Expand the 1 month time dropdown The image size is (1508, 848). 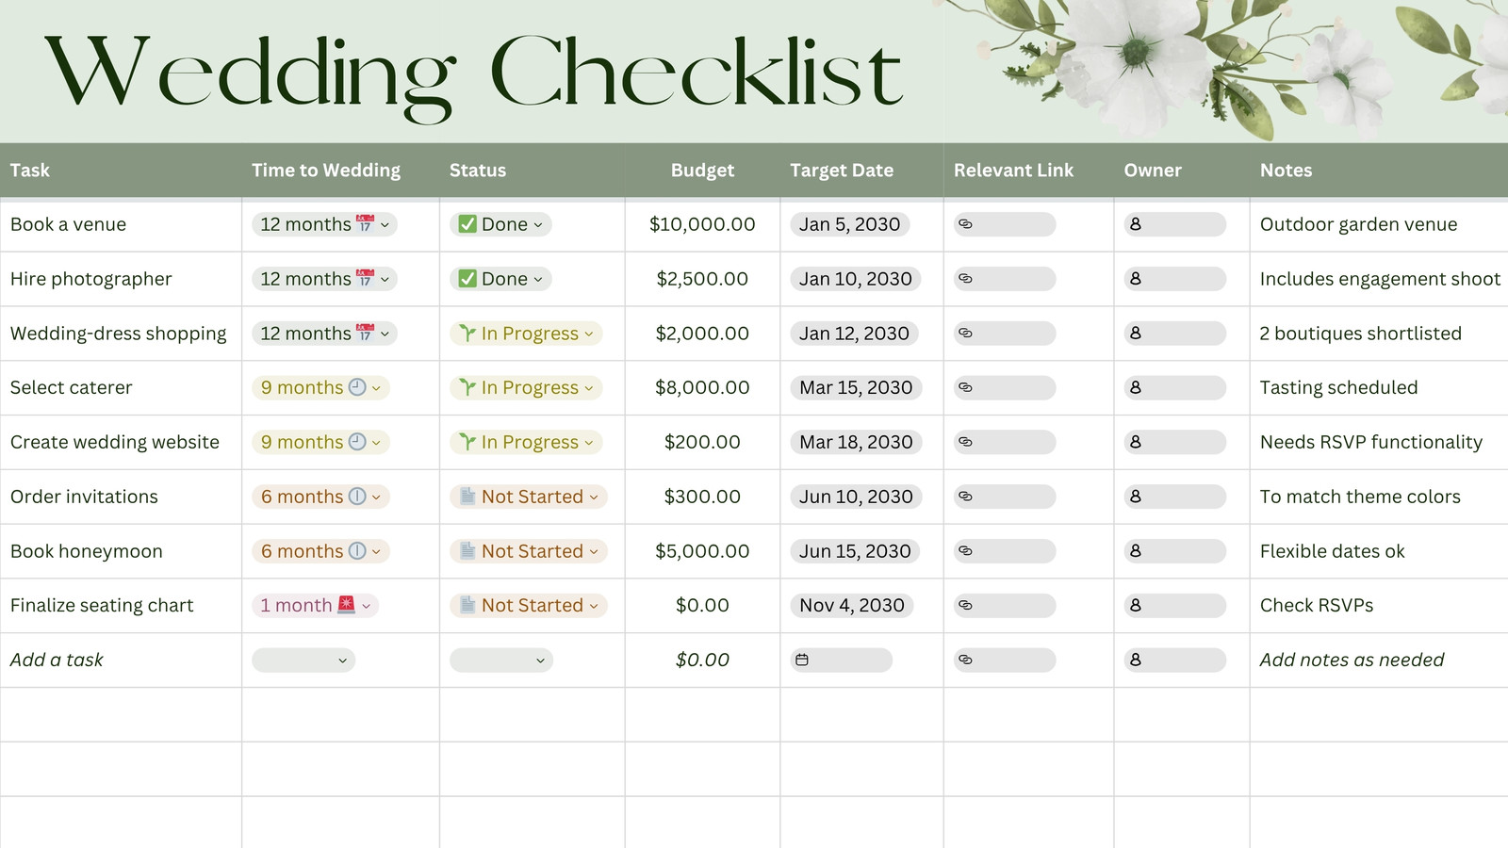click(x=315, y=605)
